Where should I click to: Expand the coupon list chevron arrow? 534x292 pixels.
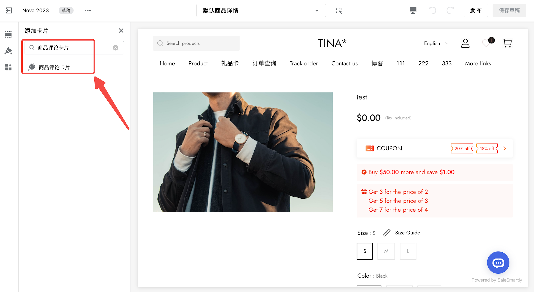pos(505,148)
